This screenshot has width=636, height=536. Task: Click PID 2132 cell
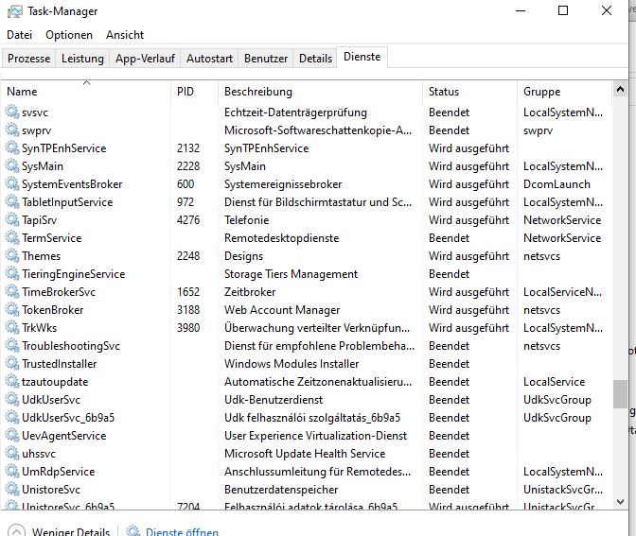pos(188,148)
